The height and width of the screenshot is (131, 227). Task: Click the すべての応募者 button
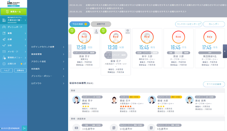(214, 84)
